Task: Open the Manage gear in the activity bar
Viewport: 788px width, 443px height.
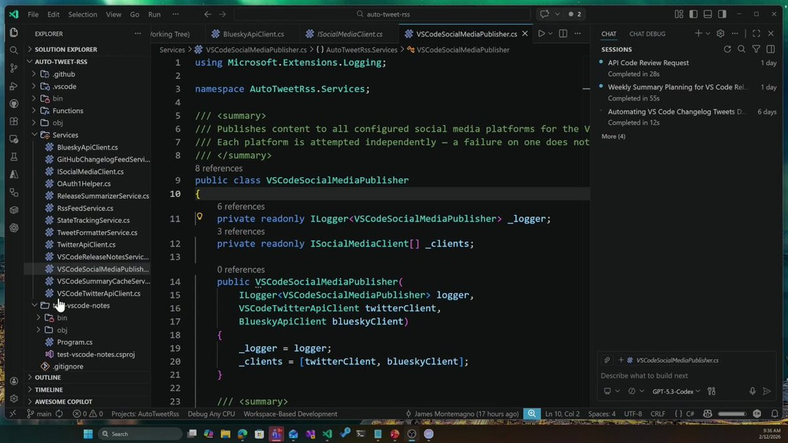Action: (x=14, y=398)
